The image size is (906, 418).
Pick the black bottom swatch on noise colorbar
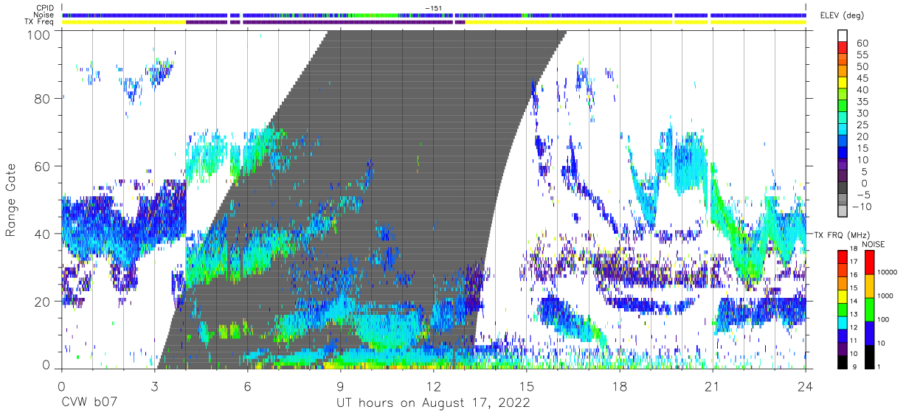tap(869, 357)
